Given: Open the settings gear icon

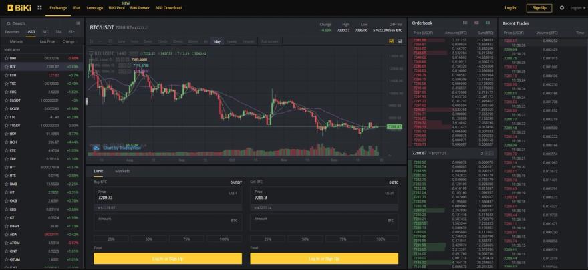Looking at the screenshot, I should [562, 7].
